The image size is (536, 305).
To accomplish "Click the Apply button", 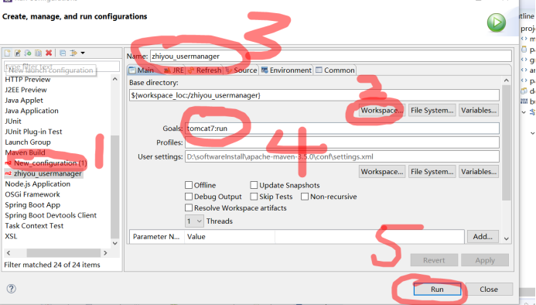I will 485,260.
